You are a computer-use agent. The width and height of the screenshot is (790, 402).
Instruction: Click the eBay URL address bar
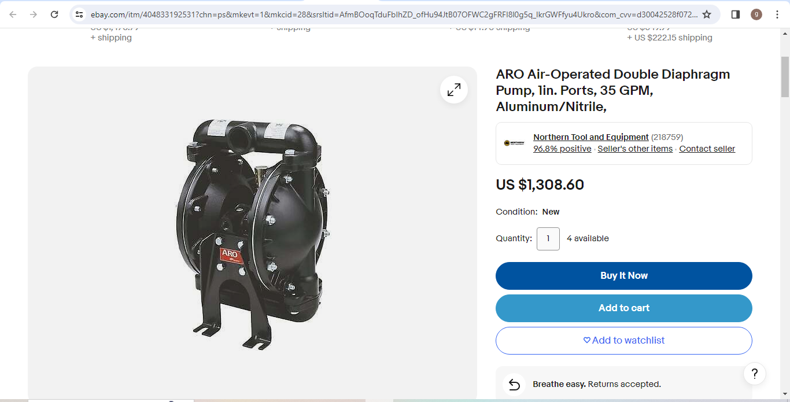point(393,14)
